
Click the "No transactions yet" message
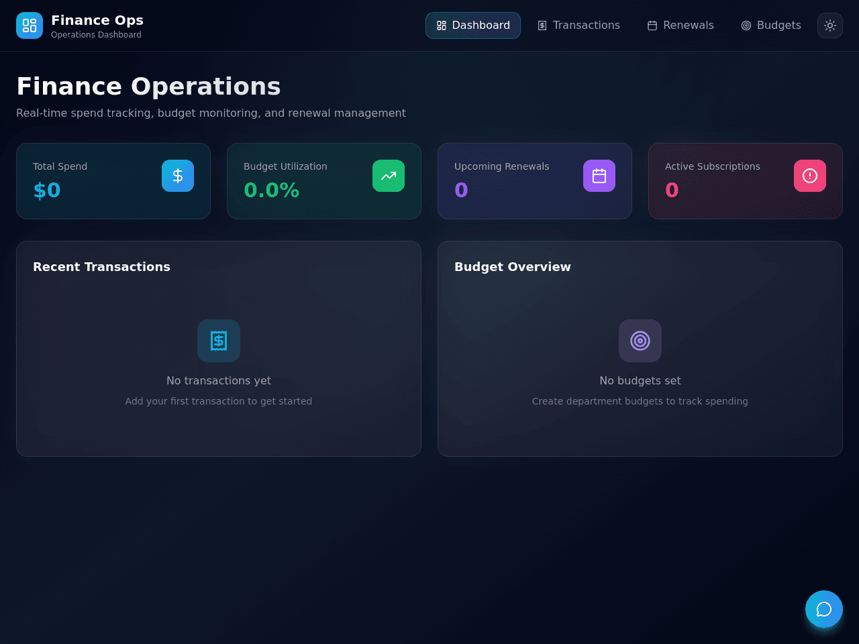click(219, 381)
